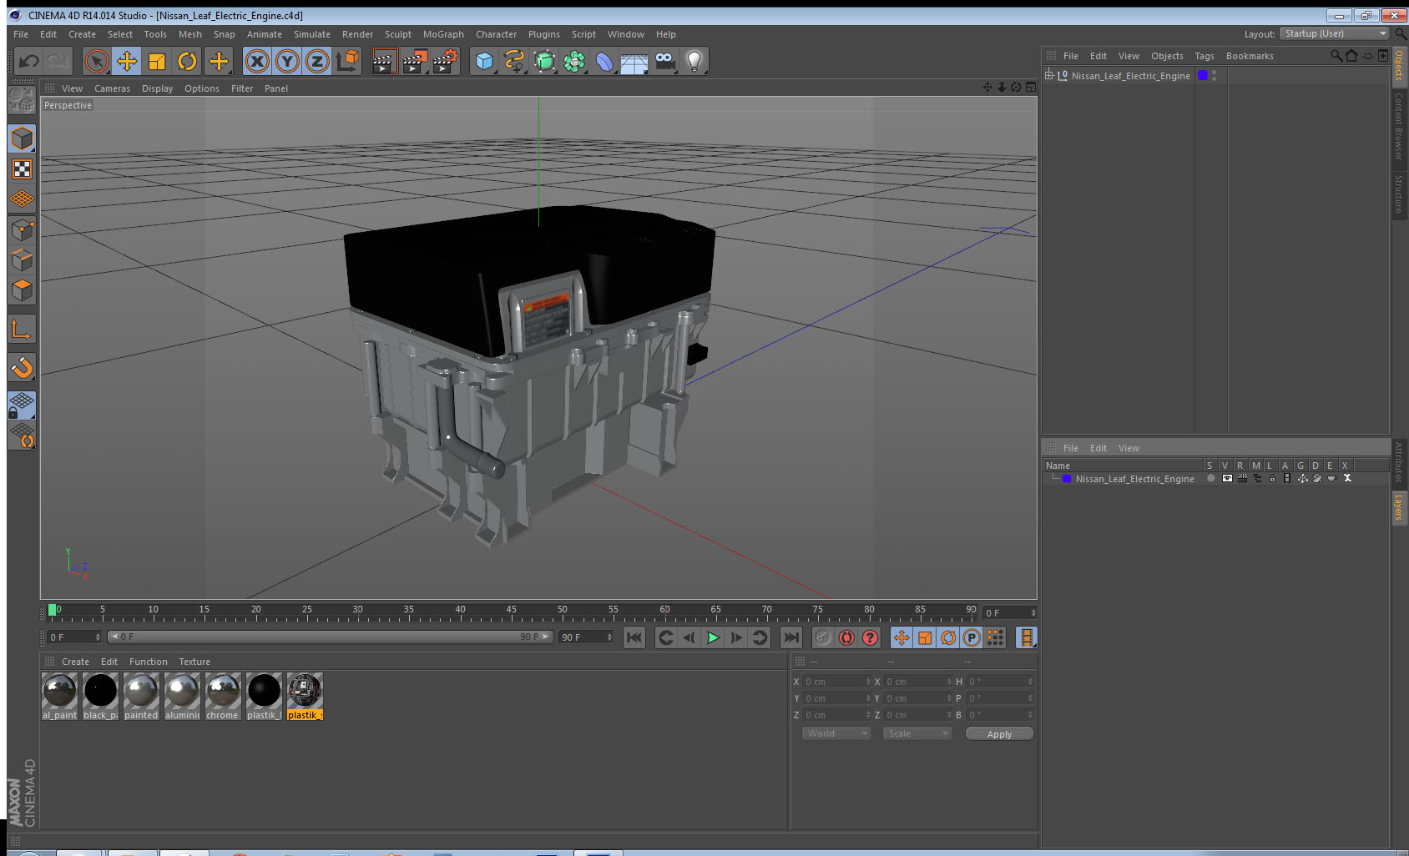The height and width of the screenshot is (856, 1409).
Task: Click the Undo arrow icon
Action: pos(29,61)
